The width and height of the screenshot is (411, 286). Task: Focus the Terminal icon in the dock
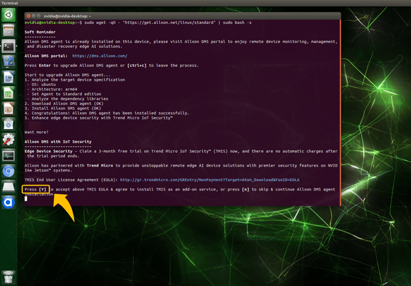[x=8, y=46]
